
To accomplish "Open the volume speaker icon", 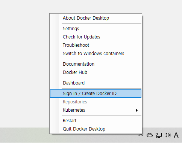I will 167,135.
